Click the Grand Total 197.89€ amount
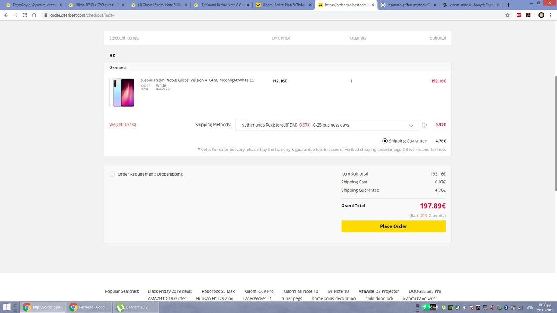The width and height of the screenshot is (557, 313). pyautogui.click(x=433, y=206)
